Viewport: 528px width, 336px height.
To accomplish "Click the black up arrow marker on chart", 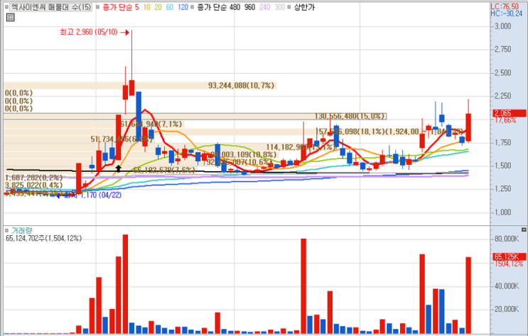I will tap(118, 168).
